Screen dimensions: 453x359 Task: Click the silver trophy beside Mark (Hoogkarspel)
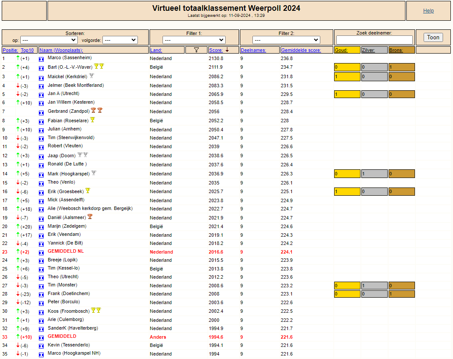click(x=94, y=173)
